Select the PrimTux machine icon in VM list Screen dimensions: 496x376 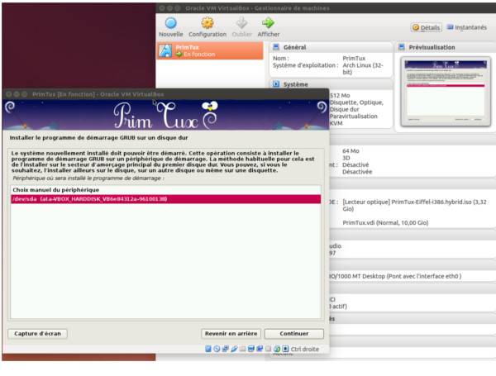[x=165, y=50]
